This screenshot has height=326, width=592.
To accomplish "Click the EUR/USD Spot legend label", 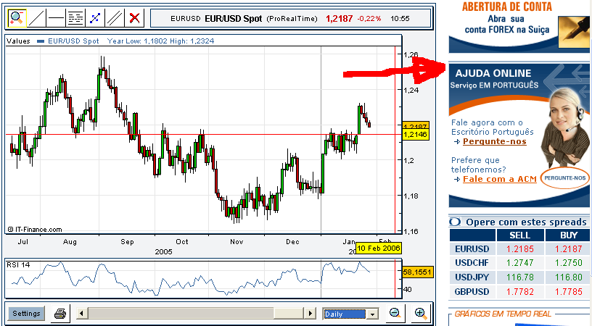I will pyautogui.click(x=73, y=41).
